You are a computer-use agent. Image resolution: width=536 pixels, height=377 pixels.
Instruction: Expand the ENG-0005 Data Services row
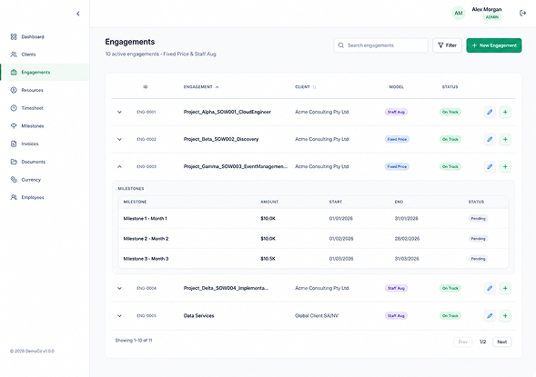tap(119, 316)
